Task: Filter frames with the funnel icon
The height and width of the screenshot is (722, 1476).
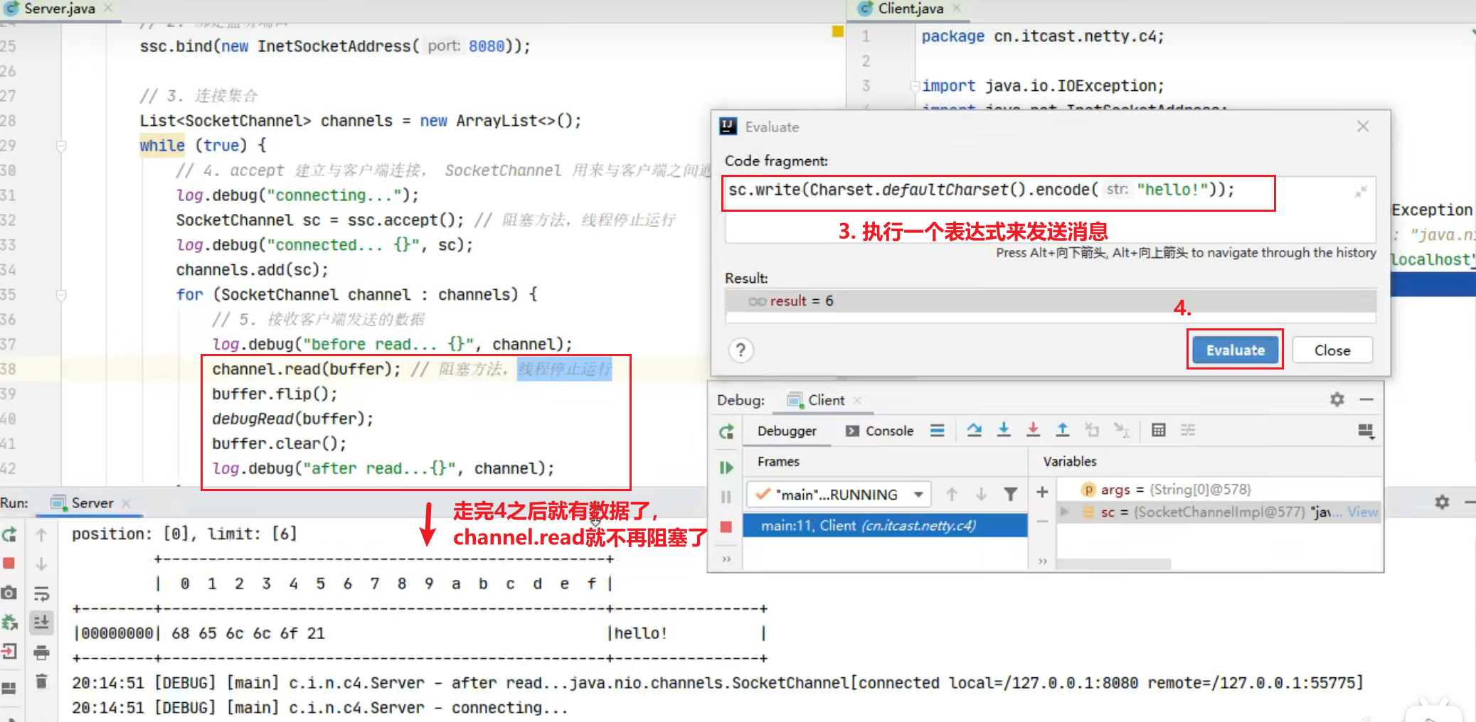Action: pos(1009,494)
